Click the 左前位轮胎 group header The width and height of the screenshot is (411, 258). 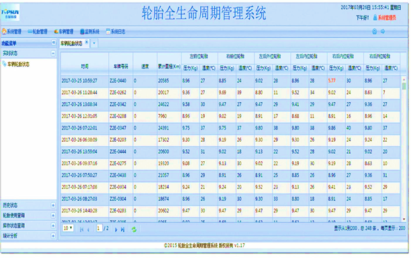pyautogui.click(x=199, y=56)
